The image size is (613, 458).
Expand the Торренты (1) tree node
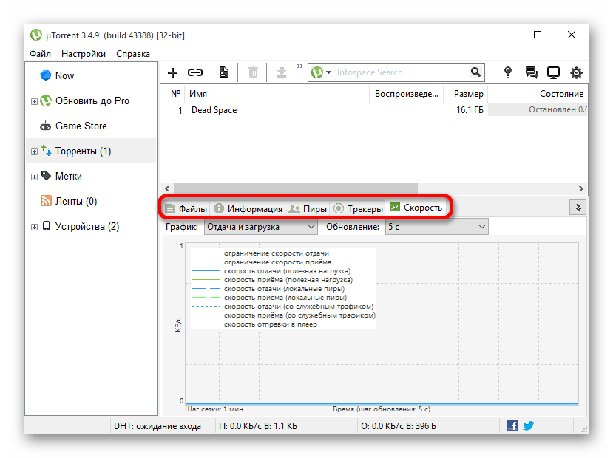34,151
